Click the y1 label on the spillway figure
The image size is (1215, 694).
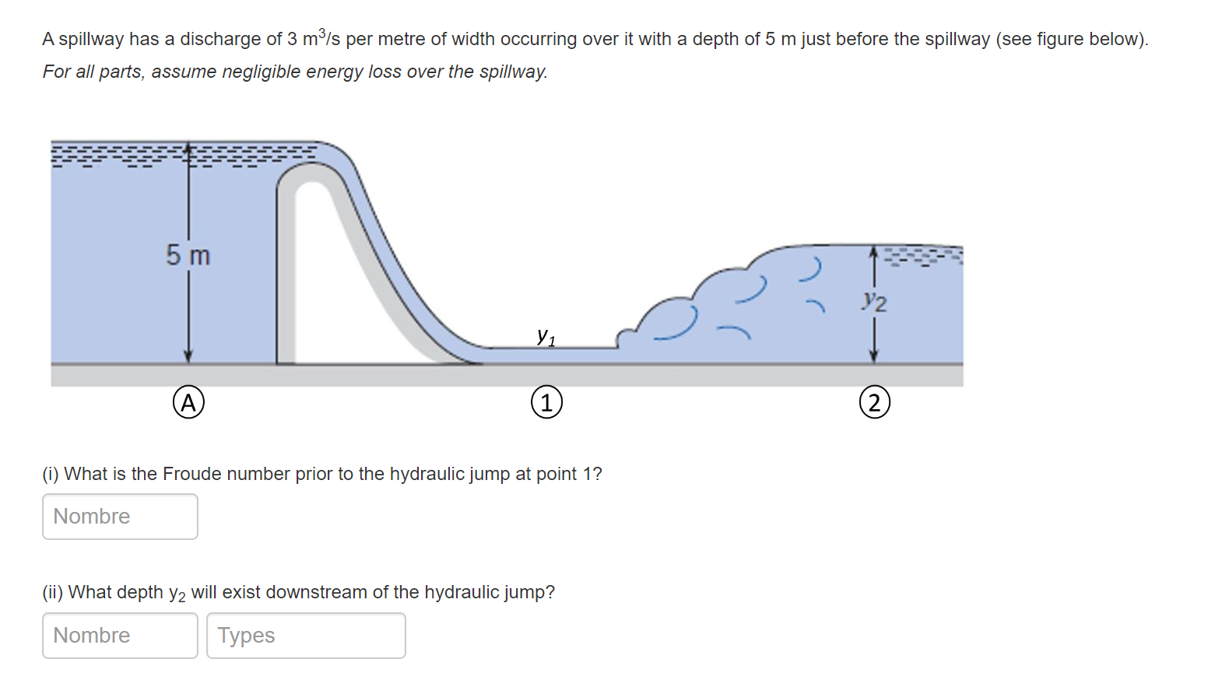pyautogui.click(x=545, y=337)
